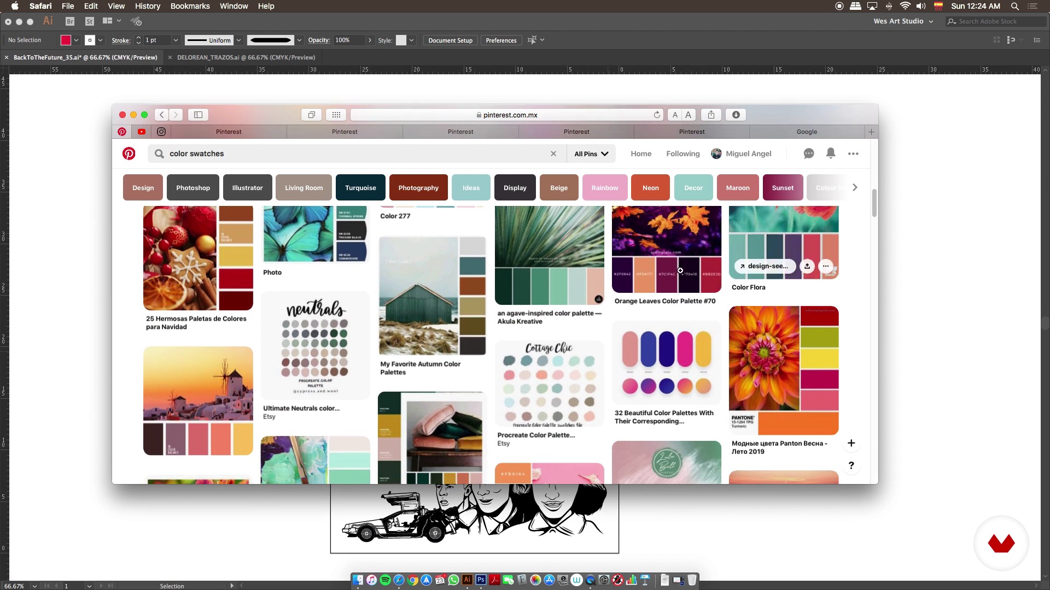Image resolution: width=1050 pixels, height=590 pixels.
Task: Open Adobe Bridge from Illustrator toolbar
Action: (70, 21)
